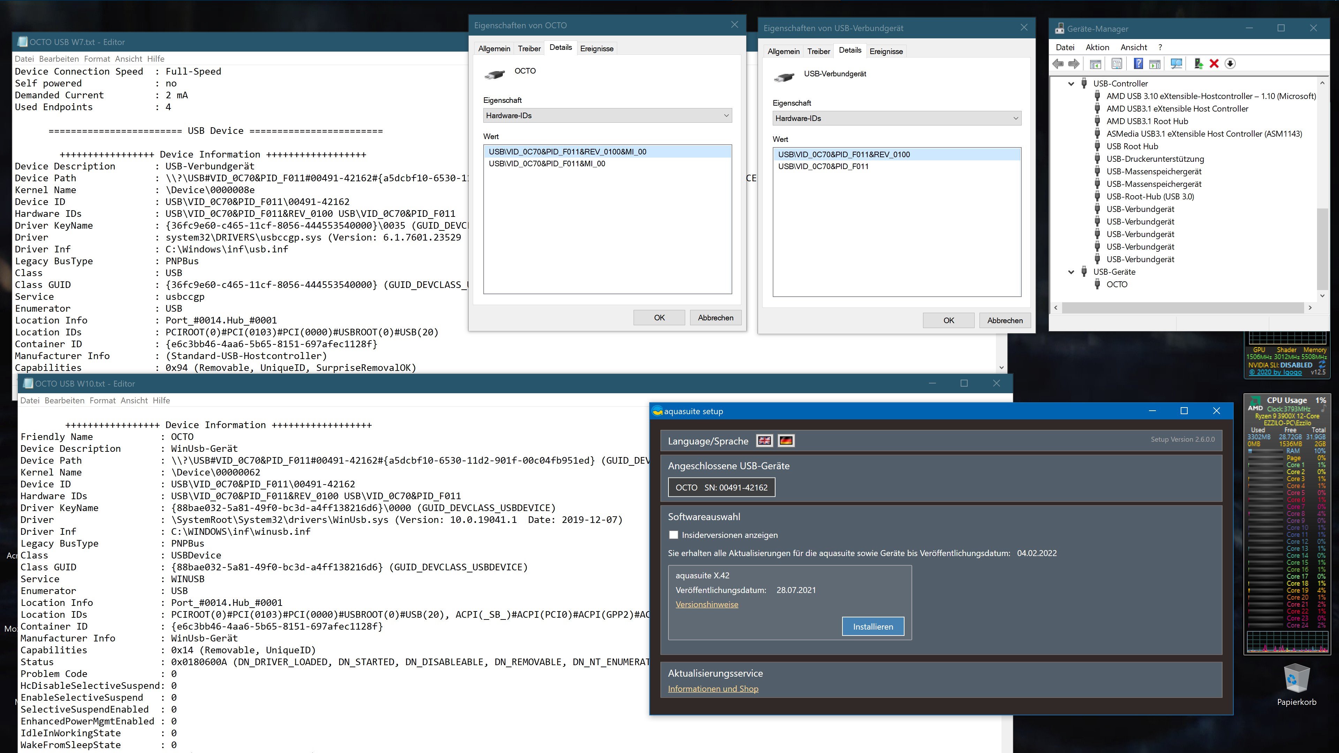Viewport: 1339px width, 753px height.
Task: Click the red X uninstall device icon
Action: click(1214, 64)
